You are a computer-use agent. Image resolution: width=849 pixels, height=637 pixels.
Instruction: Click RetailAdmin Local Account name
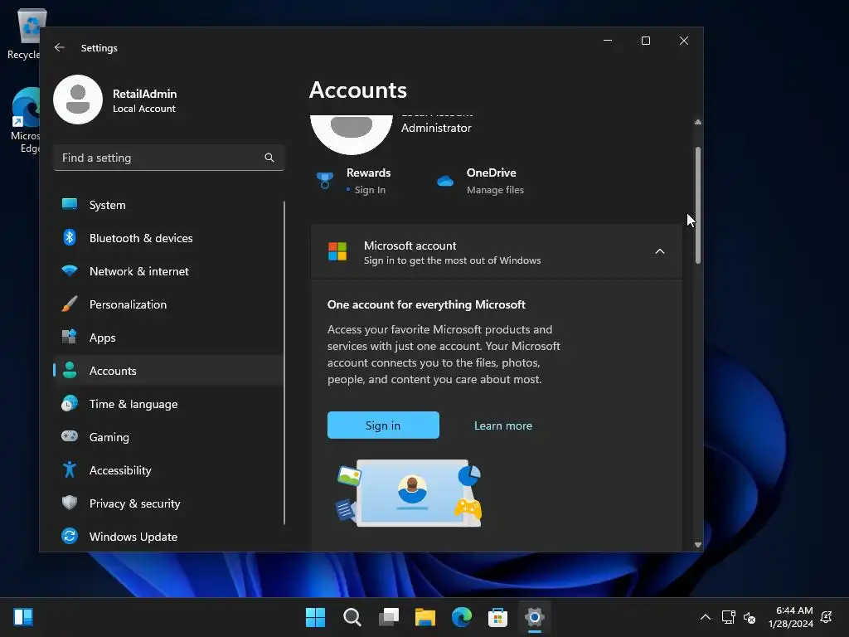coord(144,100)
